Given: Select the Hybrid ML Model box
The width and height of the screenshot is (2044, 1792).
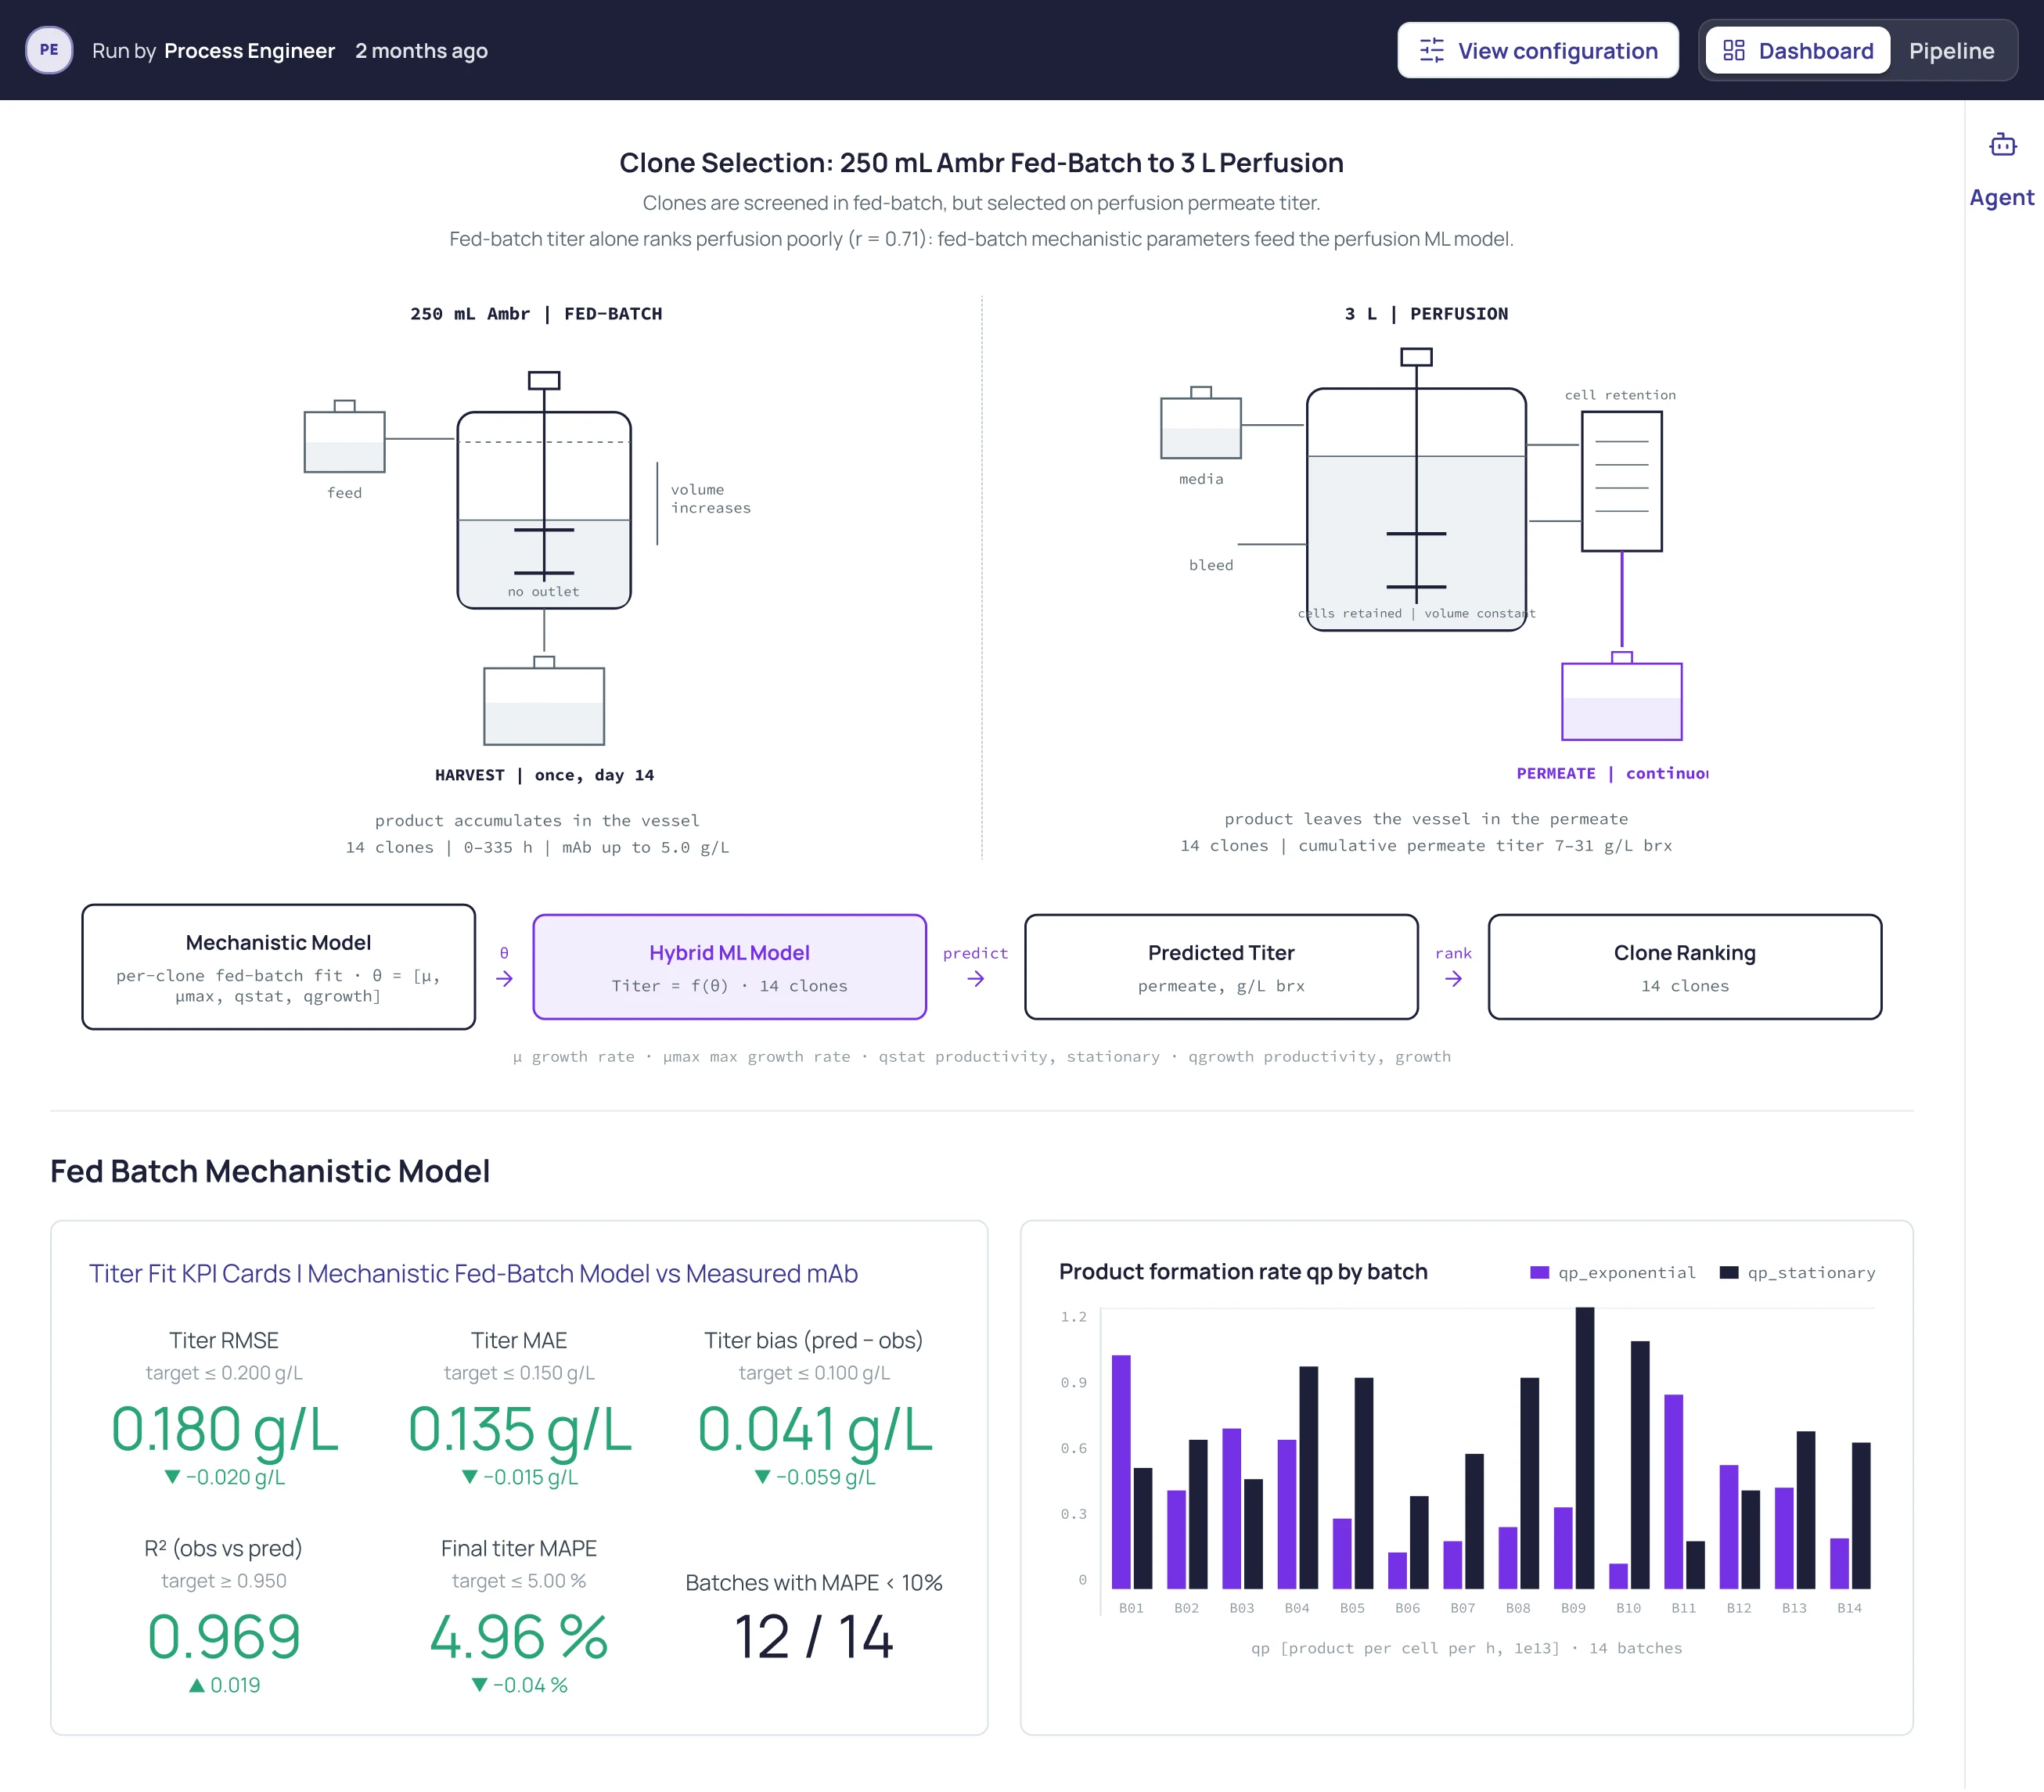Looking at the screenshot, I should click(729, 967).
